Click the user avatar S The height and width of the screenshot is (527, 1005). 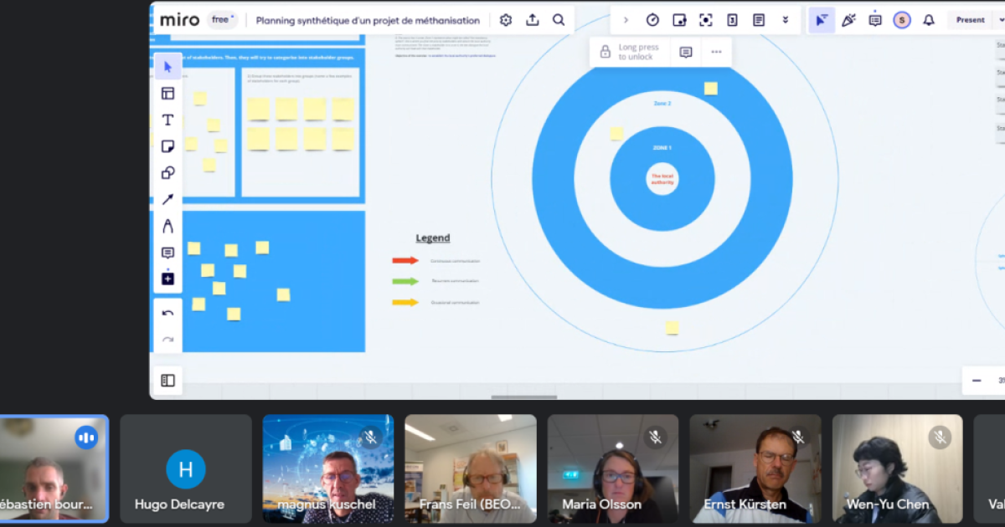(x=902, y=20)
